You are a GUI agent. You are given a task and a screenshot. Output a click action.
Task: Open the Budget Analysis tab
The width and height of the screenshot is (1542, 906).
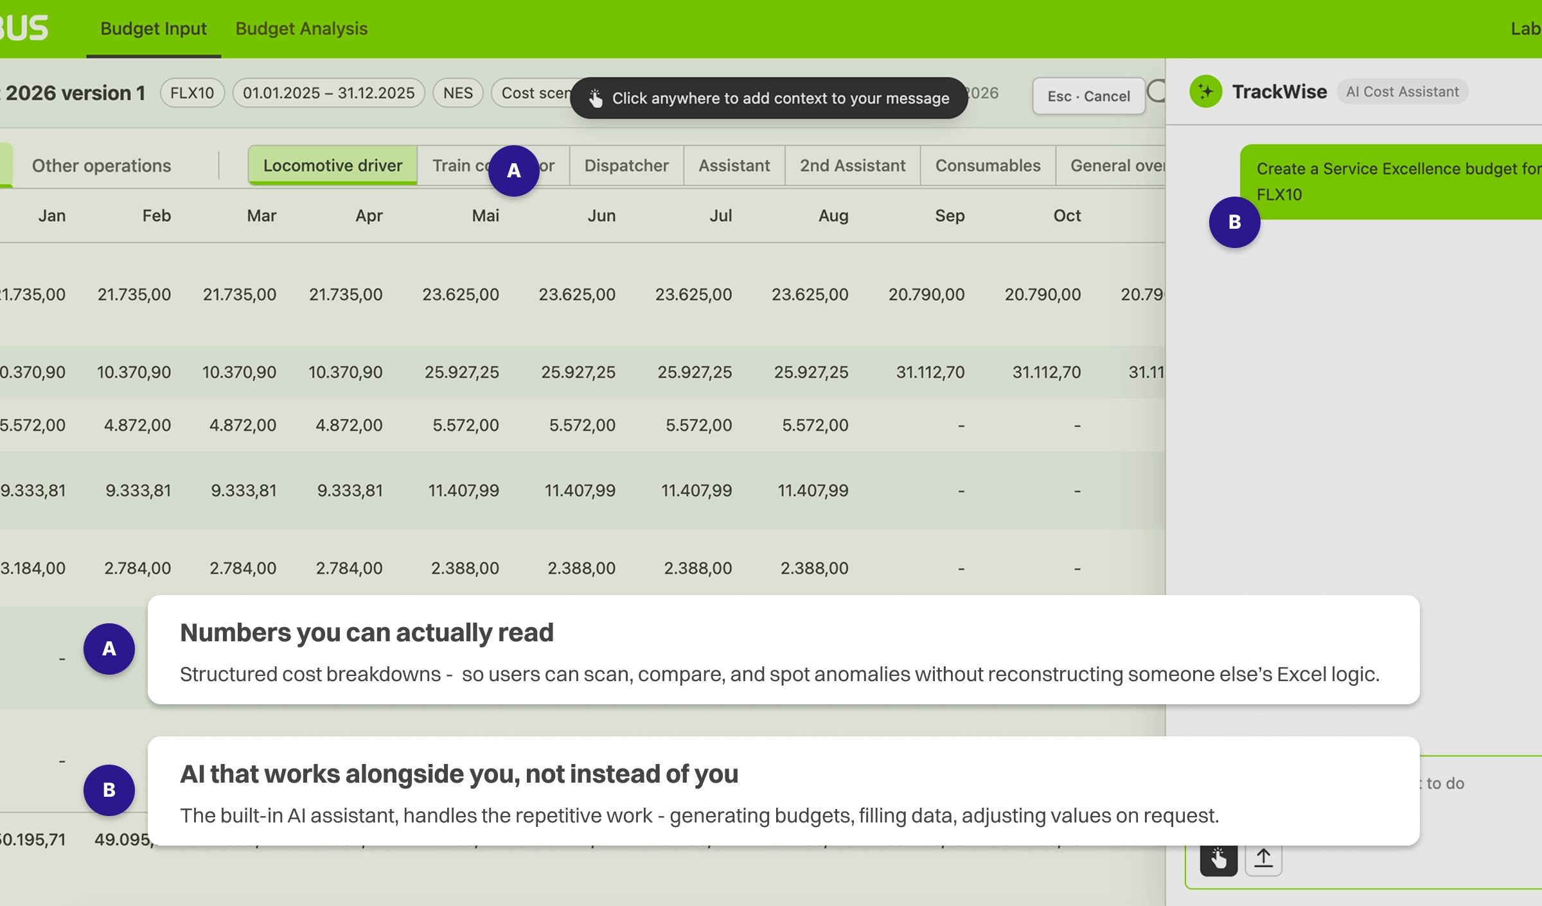click(x=301, y=28)
